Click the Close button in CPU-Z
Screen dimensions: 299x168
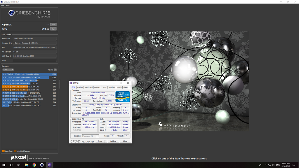pyautogui.click(x=125, y=141)
